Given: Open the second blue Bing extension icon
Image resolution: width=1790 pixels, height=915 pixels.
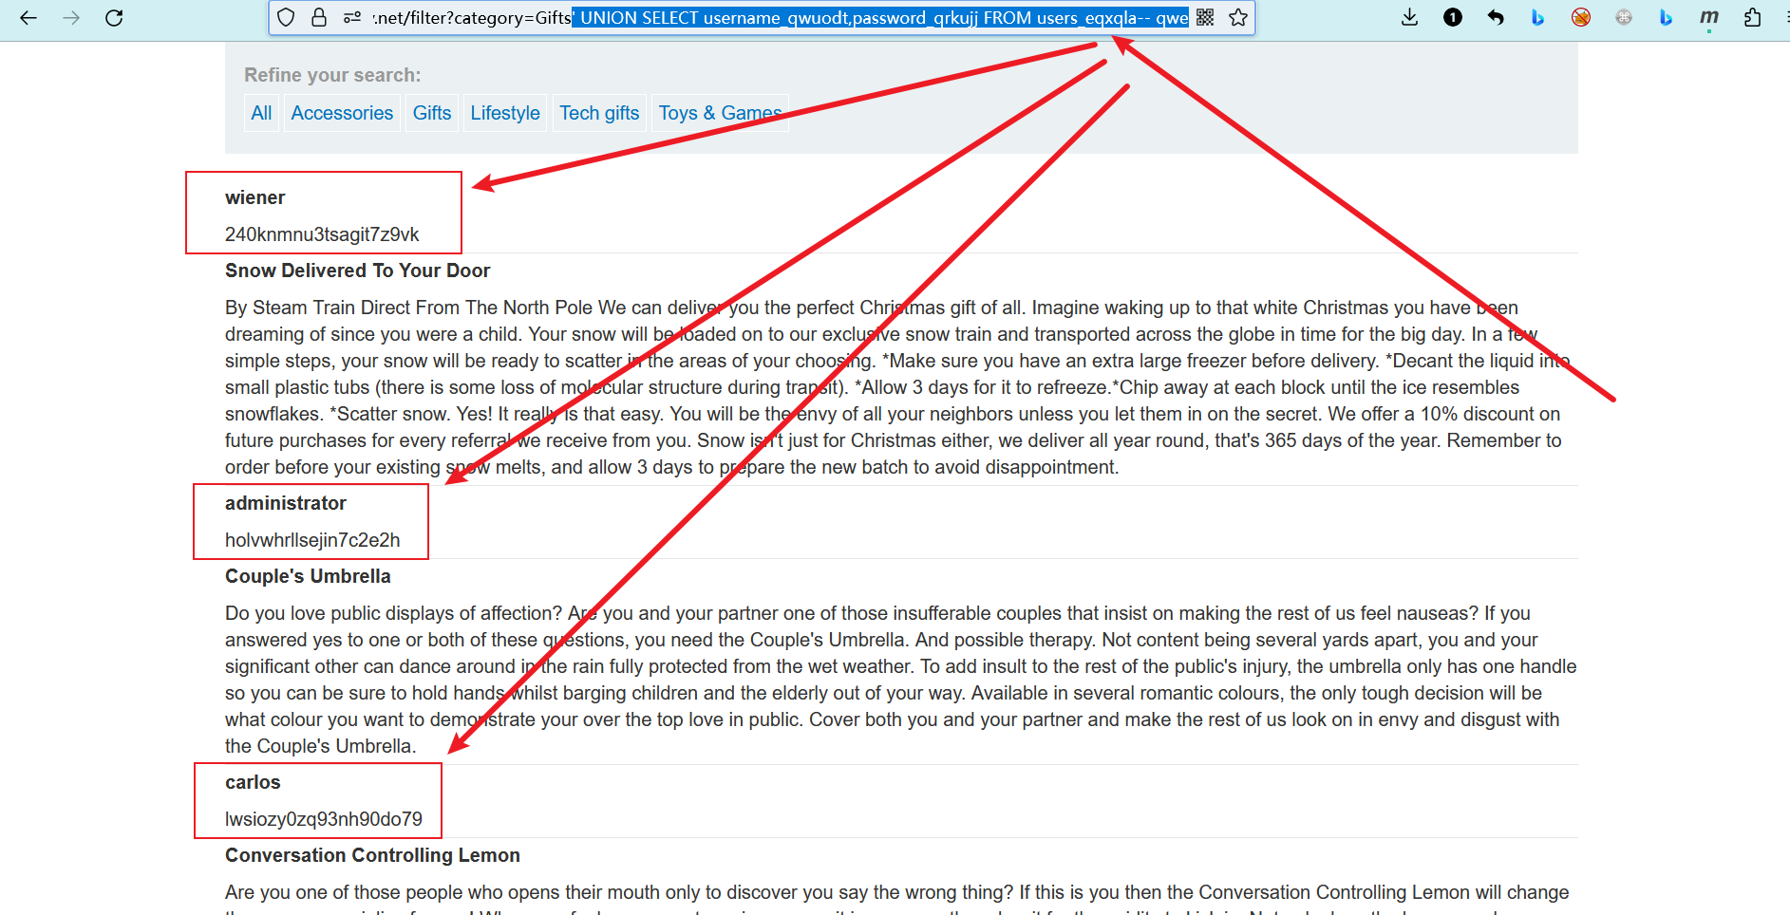Looking at the screenshot, I should [x=1666, y=17].
